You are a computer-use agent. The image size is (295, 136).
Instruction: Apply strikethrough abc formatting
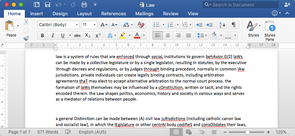[77, 35]
